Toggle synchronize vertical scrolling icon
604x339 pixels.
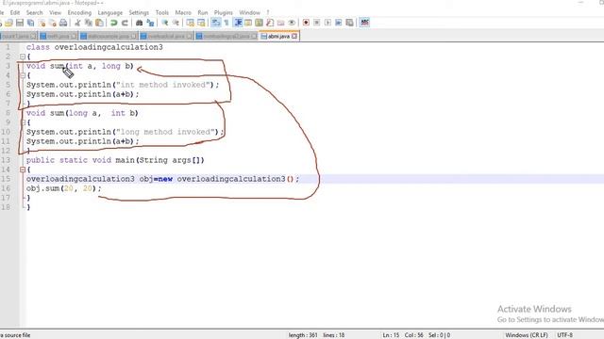click(x=190, y=23)
